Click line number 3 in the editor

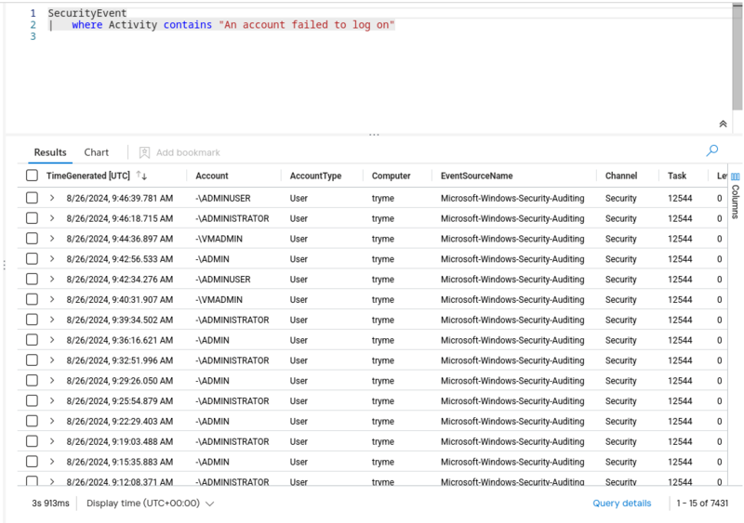point(33,36)
